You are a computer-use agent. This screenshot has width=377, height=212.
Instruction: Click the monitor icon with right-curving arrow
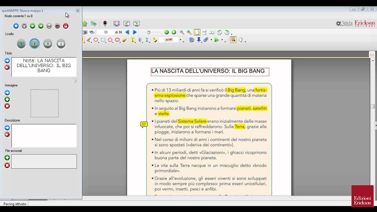[136, 24]
